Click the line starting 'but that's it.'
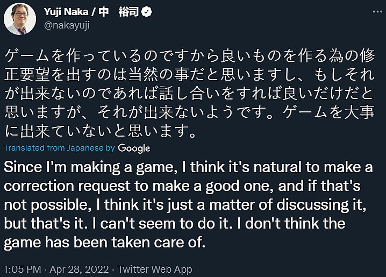 pos(175,223)
